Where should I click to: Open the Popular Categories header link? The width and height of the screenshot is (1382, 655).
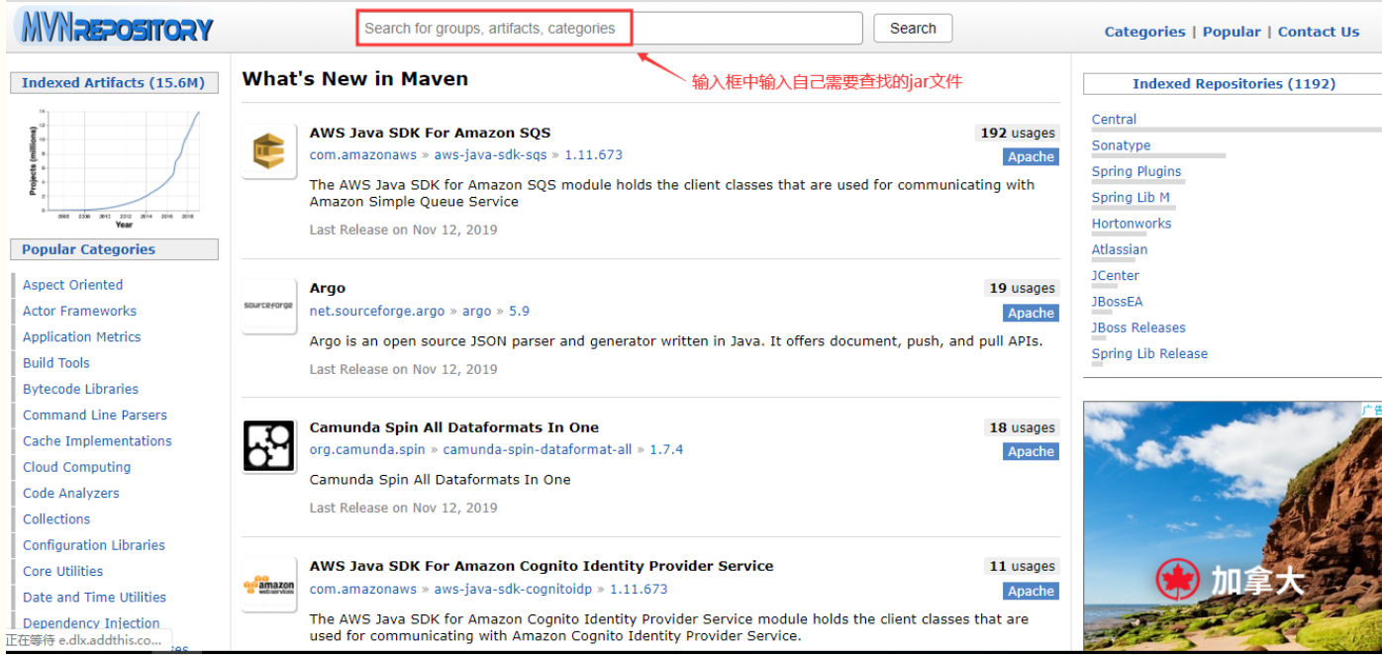88,249
